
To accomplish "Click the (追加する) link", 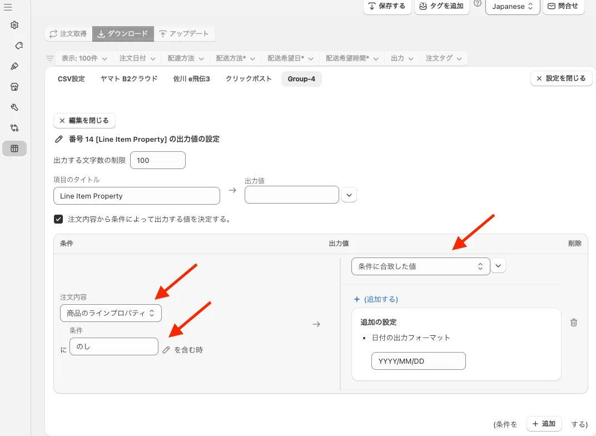I will [x=376, y=299].
